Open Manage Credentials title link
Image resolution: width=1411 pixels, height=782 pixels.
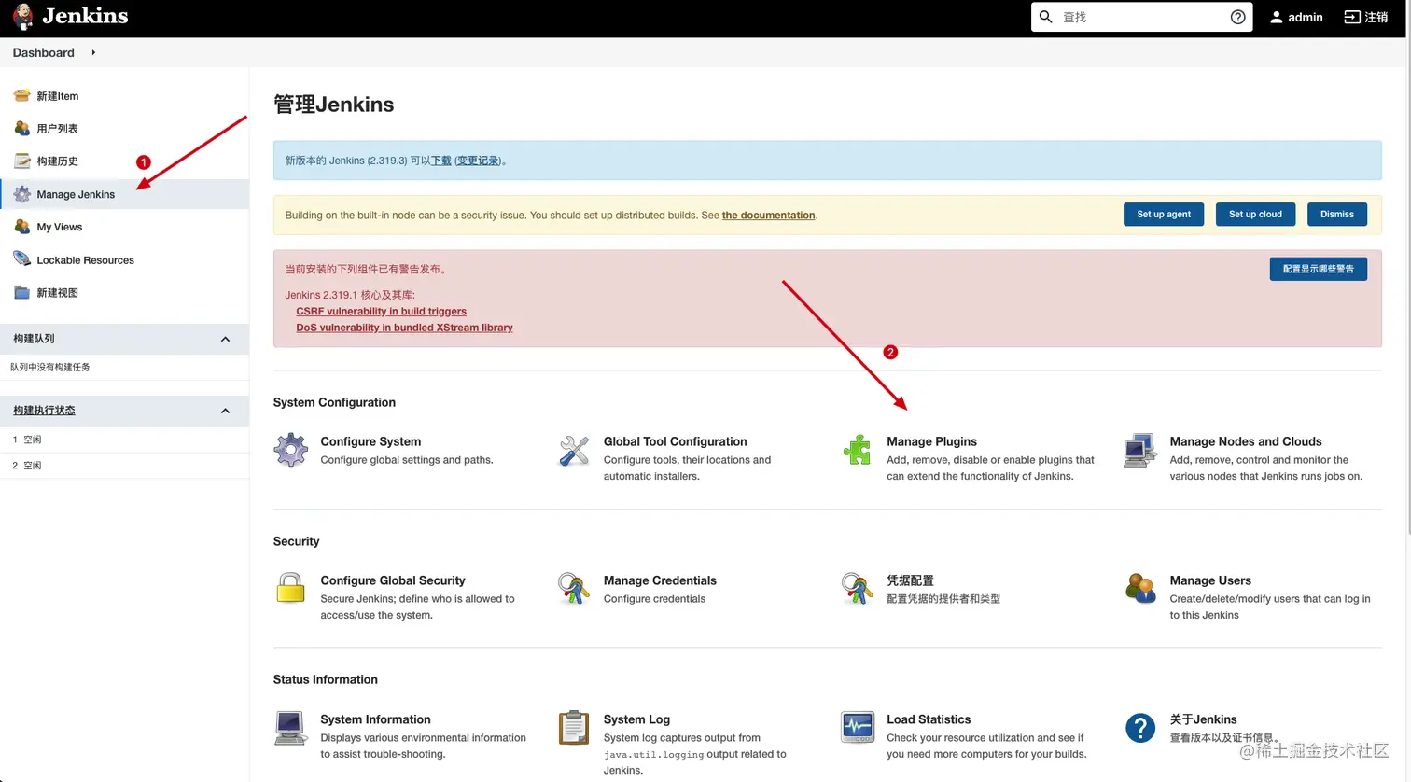(x=660, y=580)
